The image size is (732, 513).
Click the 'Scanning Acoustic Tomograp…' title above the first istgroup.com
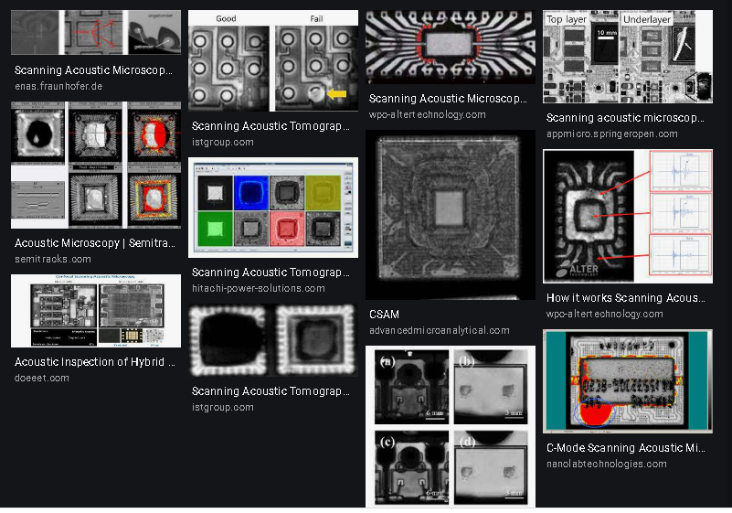271,126
